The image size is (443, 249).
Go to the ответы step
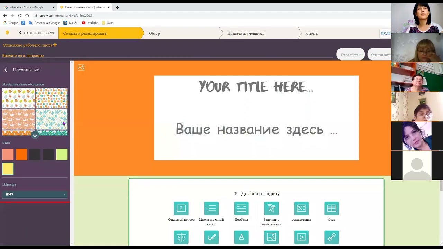(x=312, y=33)
